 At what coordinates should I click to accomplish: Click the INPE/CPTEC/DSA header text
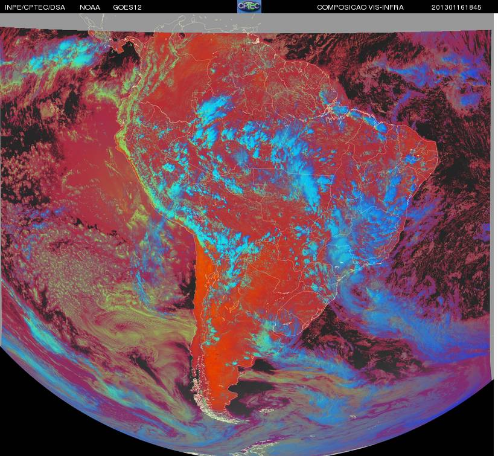[35, 7]
